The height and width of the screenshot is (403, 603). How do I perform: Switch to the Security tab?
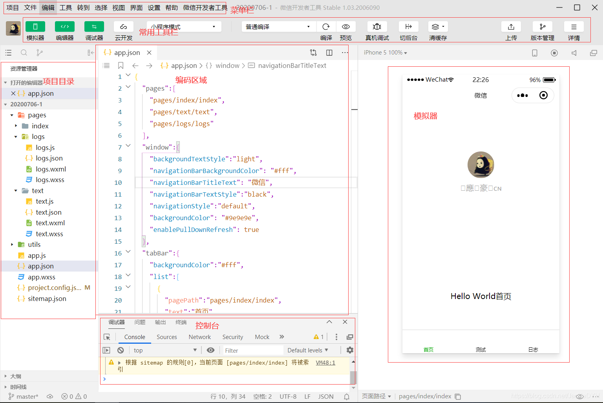point(232,337)
